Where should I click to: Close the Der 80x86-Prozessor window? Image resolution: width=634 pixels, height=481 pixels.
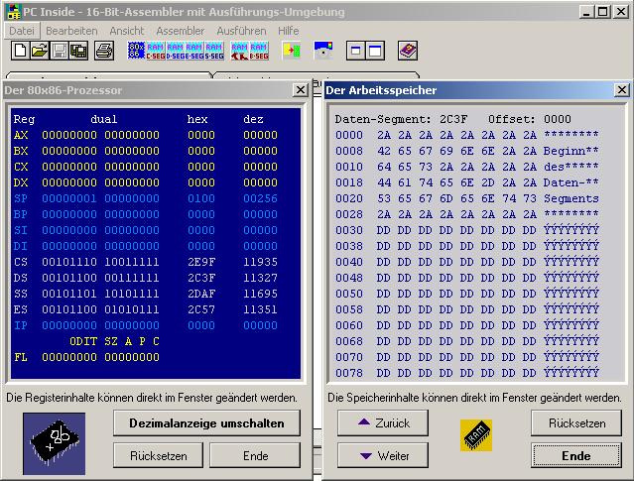click(301, 90)
